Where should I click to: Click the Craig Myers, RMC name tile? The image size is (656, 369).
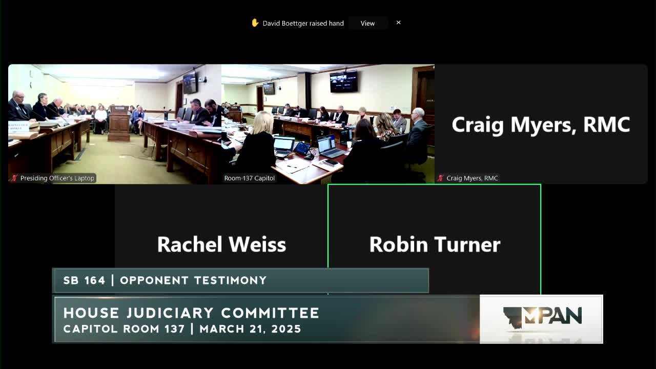(541, 123)
